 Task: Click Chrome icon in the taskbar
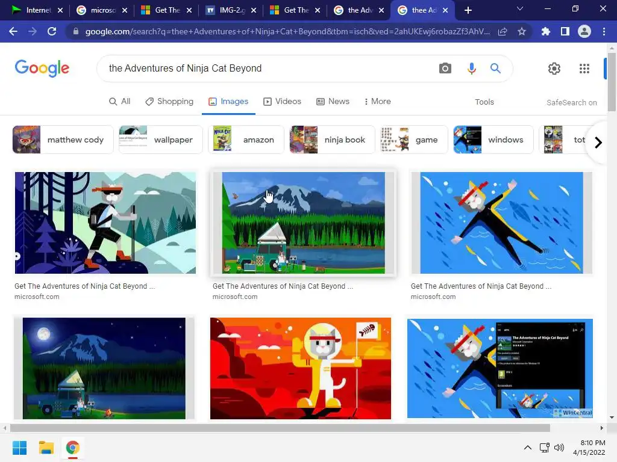tap(72, 448)
